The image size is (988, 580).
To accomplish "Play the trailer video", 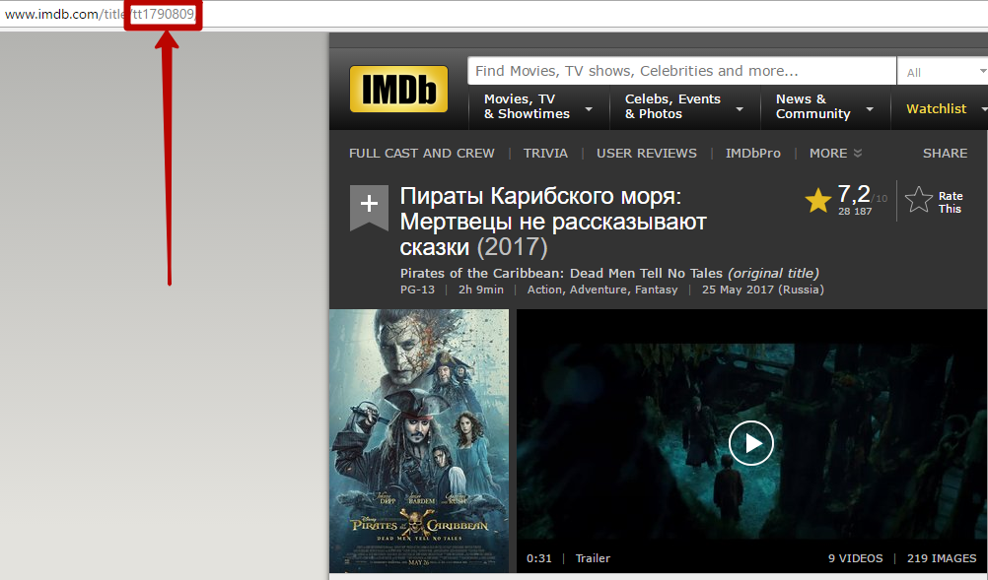I will [x=751, y=443].
